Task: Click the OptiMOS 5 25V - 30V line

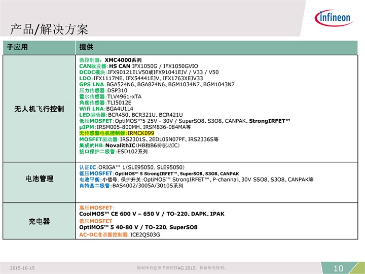Action: tap(185, 121)
